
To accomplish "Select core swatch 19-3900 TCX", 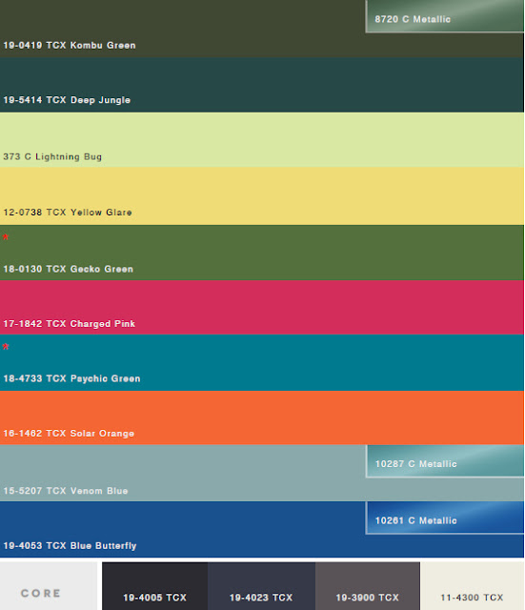I will [x=368, y=586].
